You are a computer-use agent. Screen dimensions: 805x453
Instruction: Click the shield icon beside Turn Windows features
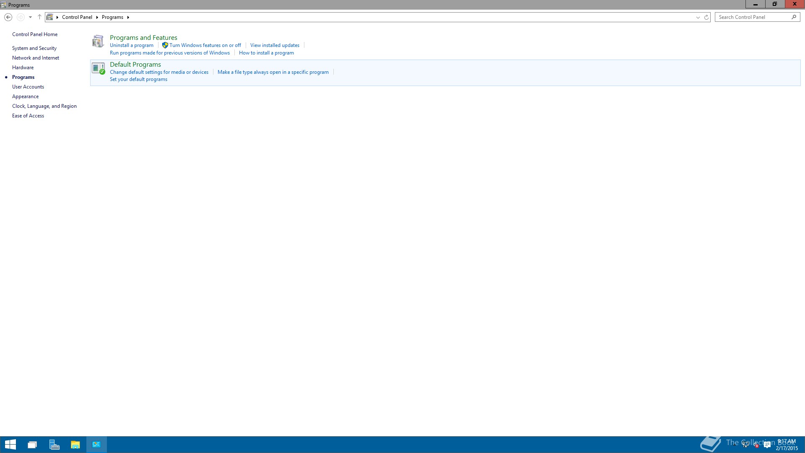click(165, 45)
